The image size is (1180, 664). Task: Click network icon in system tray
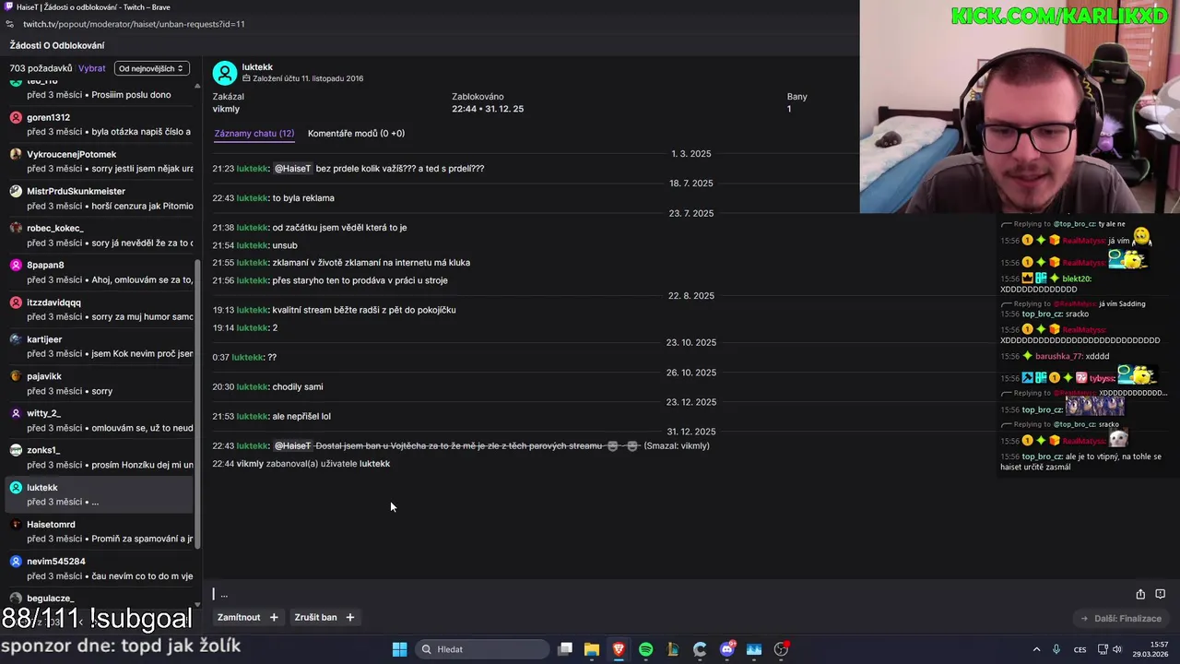coord(1103,649)
